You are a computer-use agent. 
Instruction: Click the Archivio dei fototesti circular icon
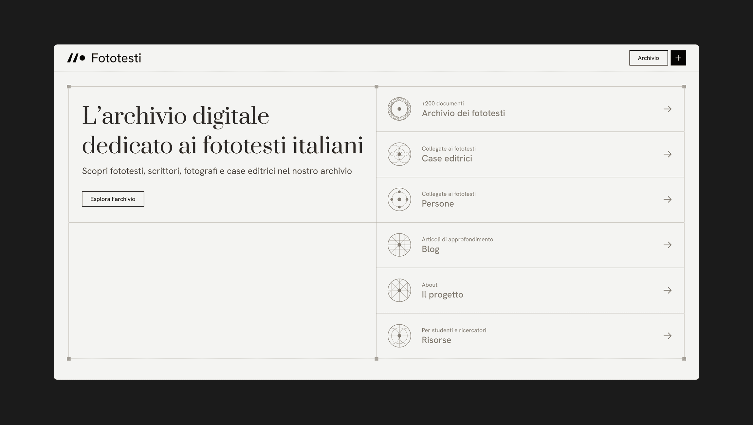click(x=399, y=109)
